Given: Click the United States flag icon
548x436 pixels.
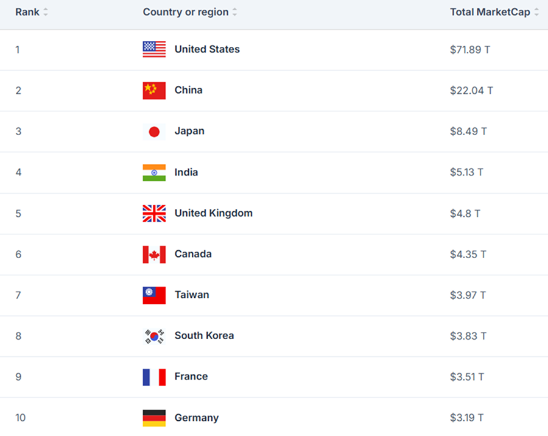Looking at the screenshot, I should pyautogui.click(x=154, y=49).
